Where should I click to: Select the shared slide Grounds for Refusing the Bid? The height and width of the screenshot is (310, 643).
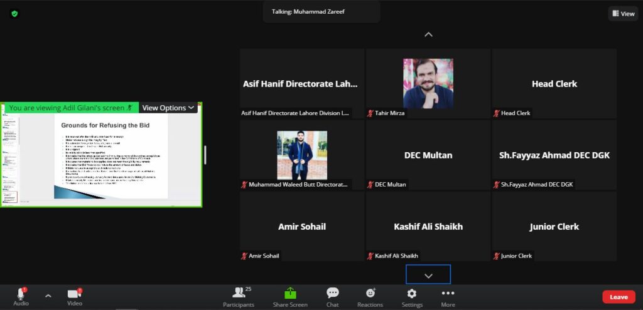111,157
